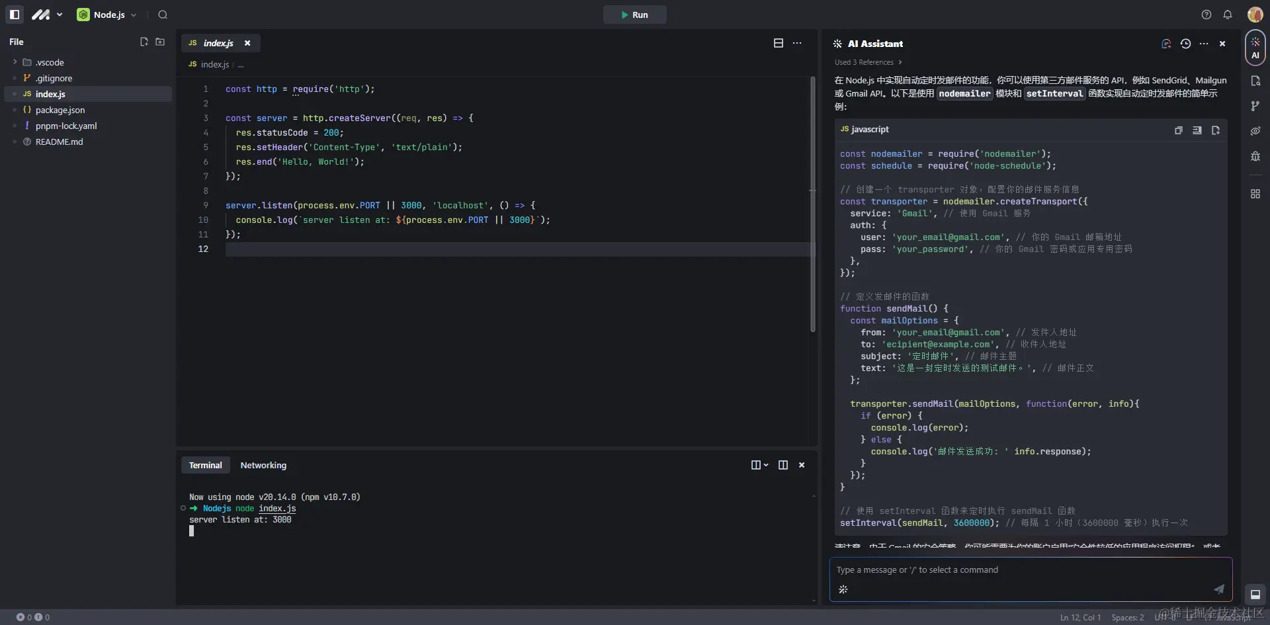Open the user profile avatar
This screenshot has width=1270, height=625.
click(1255, 15)
